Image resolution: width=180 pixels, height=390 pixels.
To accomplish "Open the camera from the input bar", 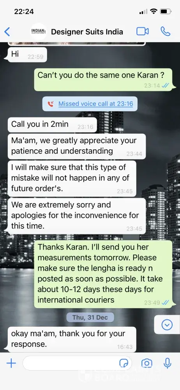I will 146,363.
